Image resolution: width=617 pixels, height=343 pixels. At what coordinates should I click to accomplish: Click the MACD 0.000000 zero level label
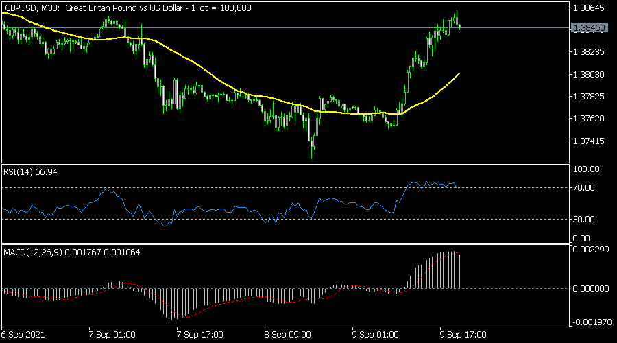591,289
